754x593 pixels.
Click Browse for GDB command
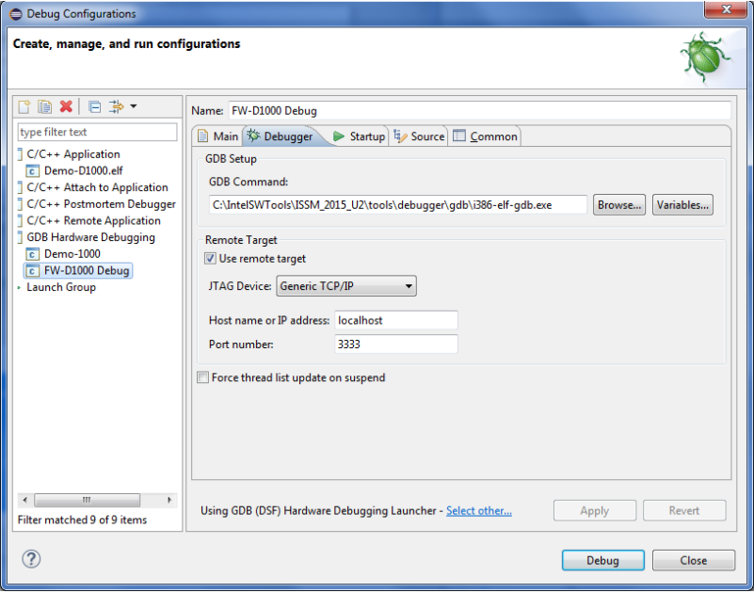(618, 205)
